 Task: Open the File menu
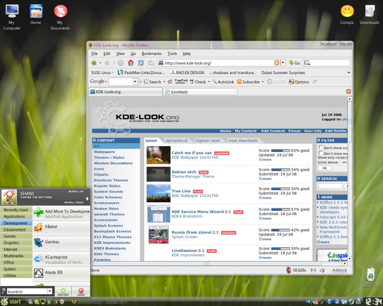(94, 54)
